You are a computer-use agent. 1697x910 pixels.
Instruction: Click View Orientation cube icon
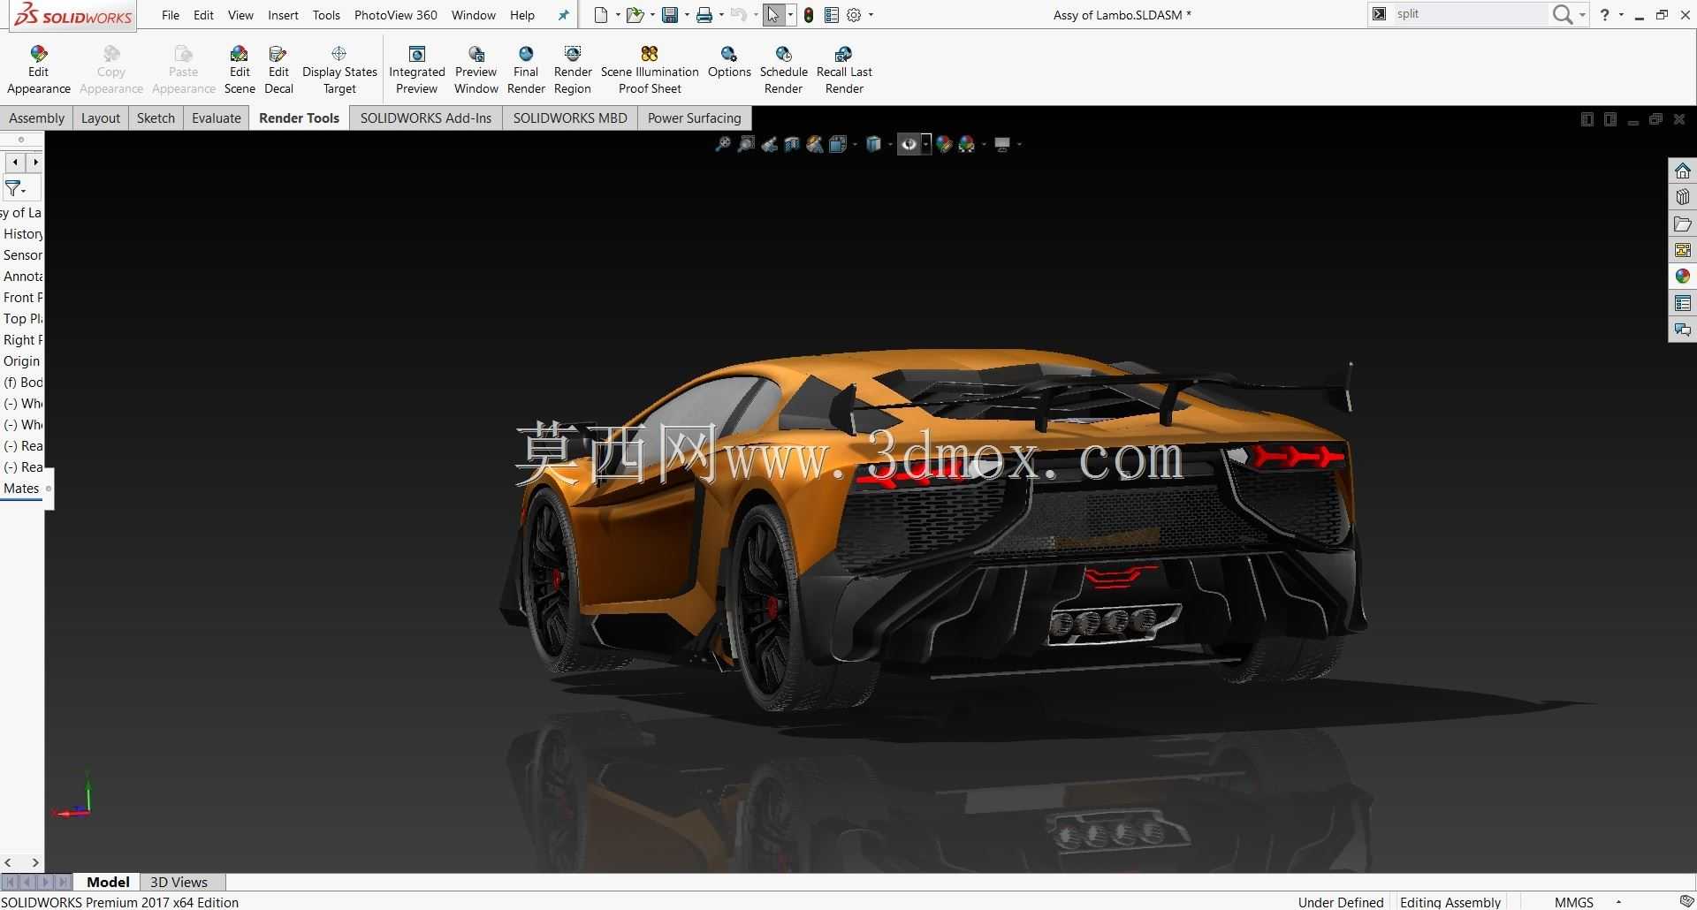[837, 144]
